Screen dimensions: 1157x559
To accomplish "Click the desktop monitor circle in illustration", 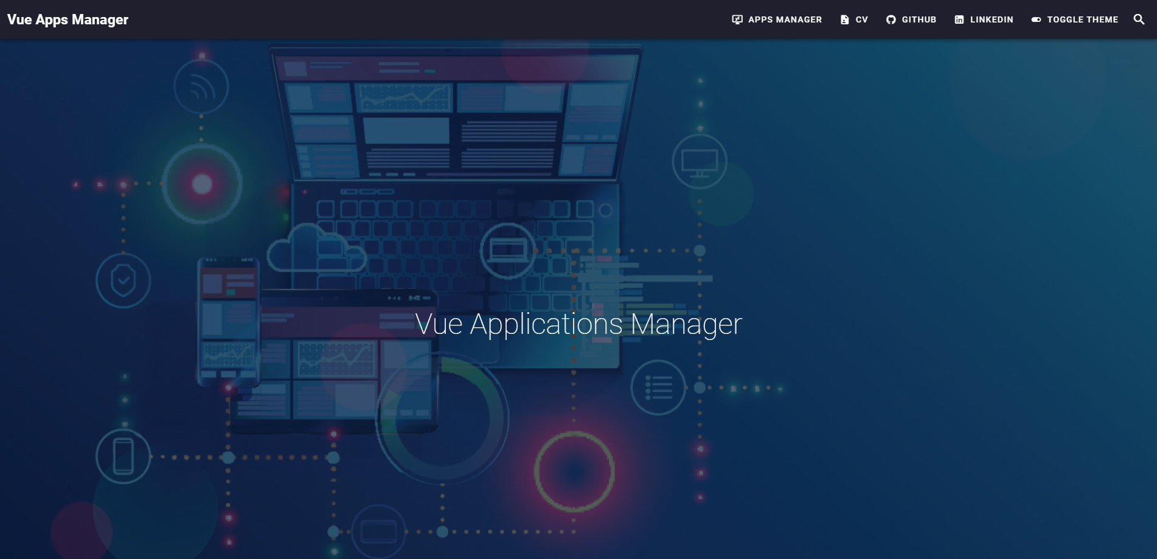I will coord(700,162).
